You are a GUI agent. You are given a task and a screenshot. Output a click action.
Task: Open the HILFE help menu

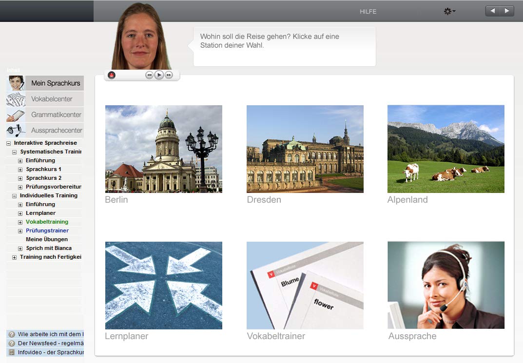368,12
